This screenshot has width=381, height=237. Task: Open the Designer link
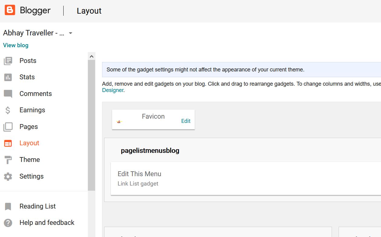(x=113, y=90)
